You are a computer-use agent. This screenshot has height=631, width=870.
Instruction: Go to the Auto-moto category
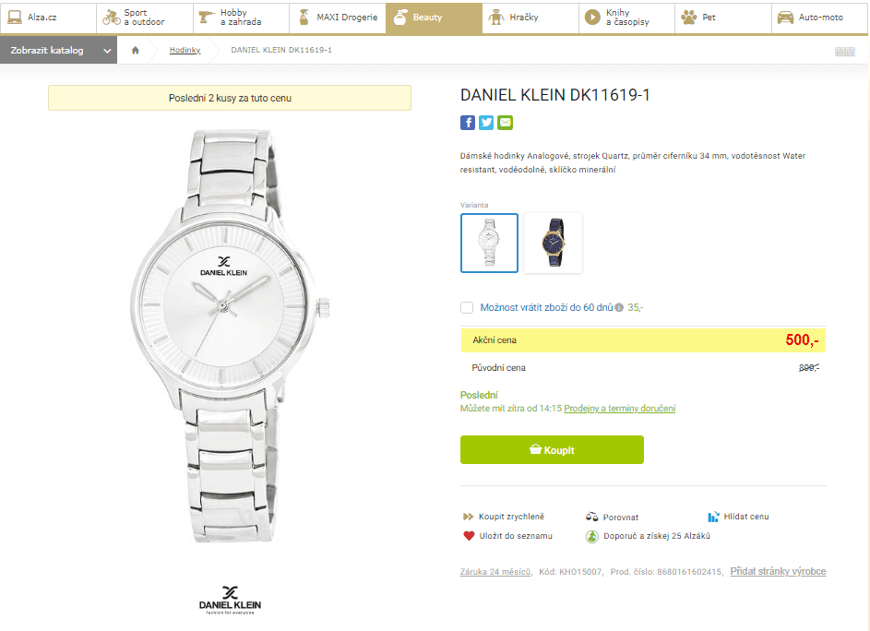coord(819,18)
